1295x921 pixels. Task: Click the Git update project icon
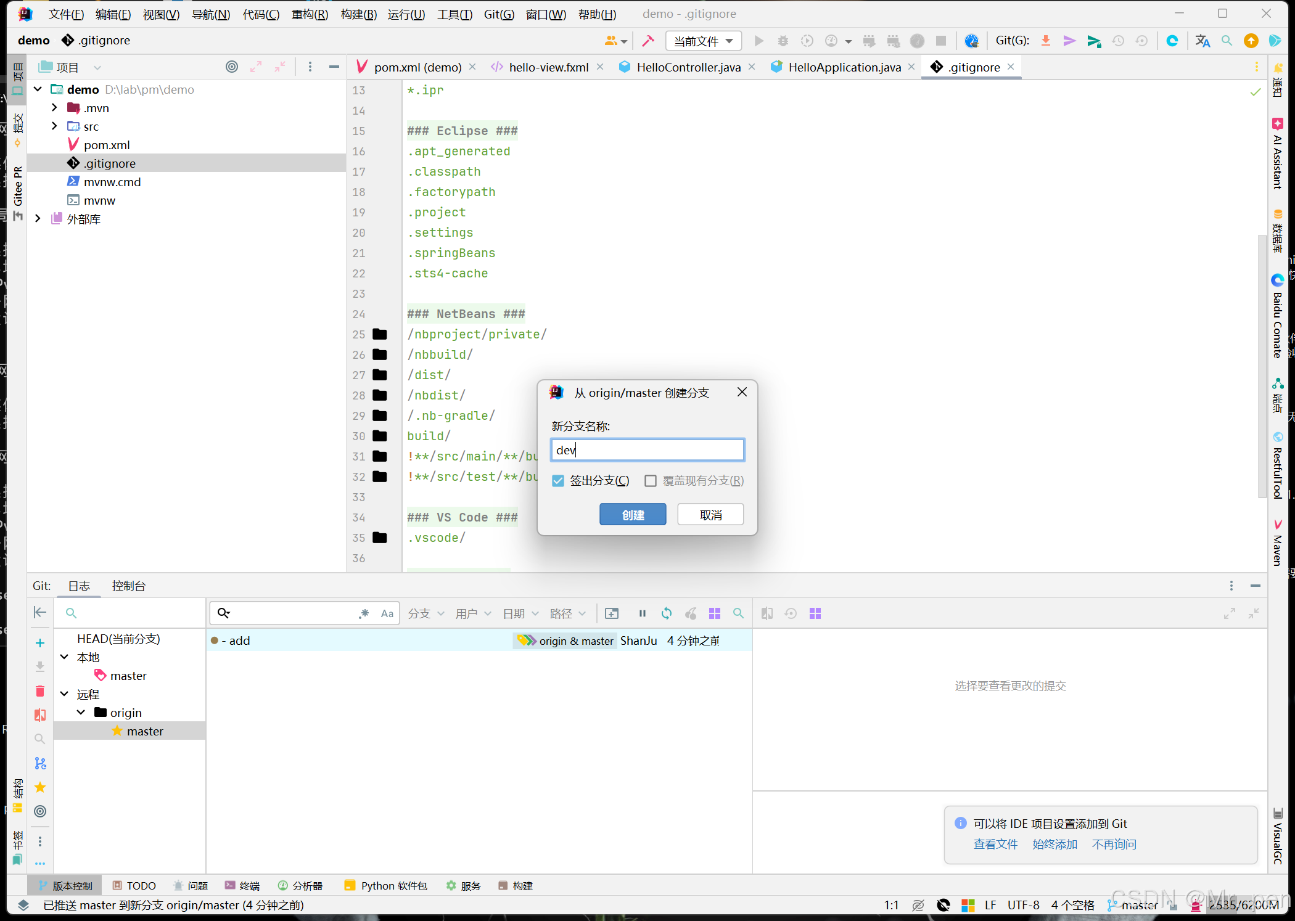pyautogui.click(x=1046, y=41)
